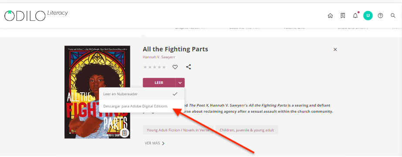Close the book detail panel

tap(335, 50)
